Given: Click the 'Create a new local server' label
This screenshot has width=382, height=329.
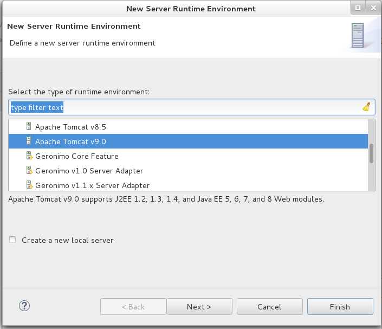Looking at the screenshot, I should [68, 240].
